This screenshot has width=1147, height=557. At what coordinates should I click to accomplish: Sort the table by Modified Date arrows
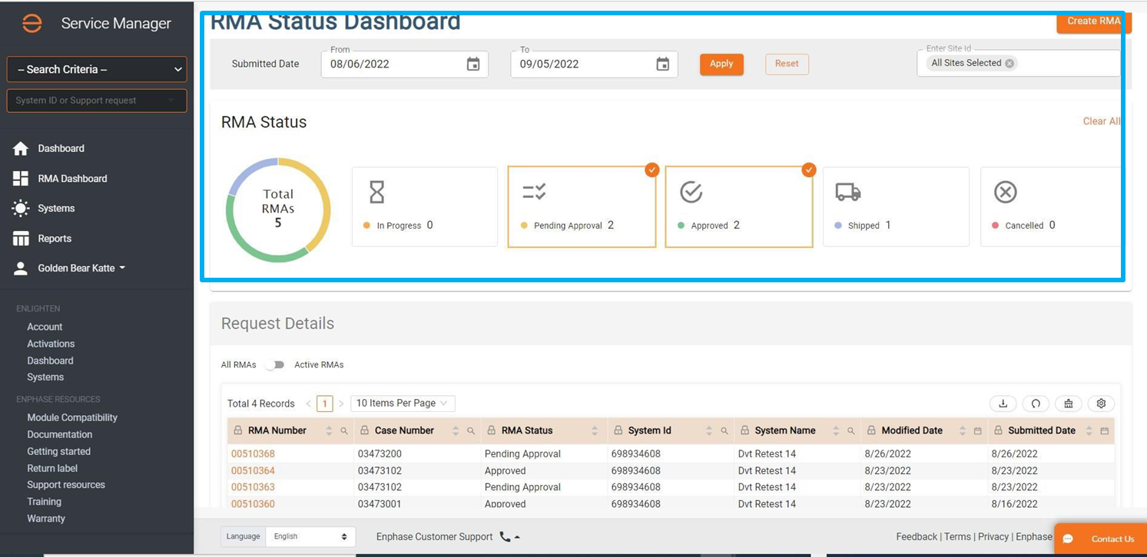(x=963, y=431)
